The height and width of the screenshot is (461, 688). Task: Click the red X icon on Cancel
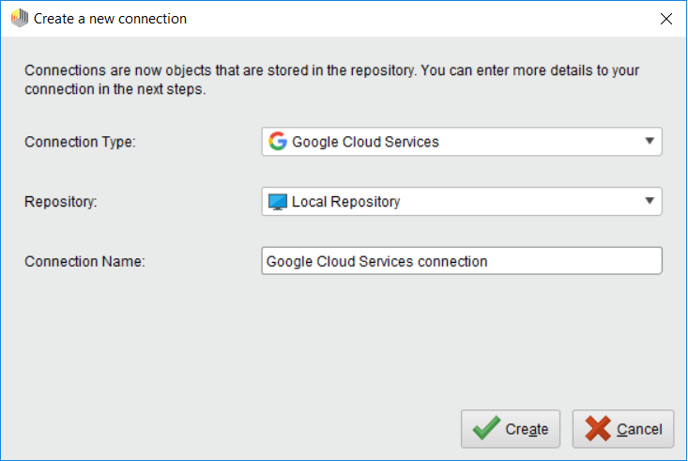(x=598, y=429)
